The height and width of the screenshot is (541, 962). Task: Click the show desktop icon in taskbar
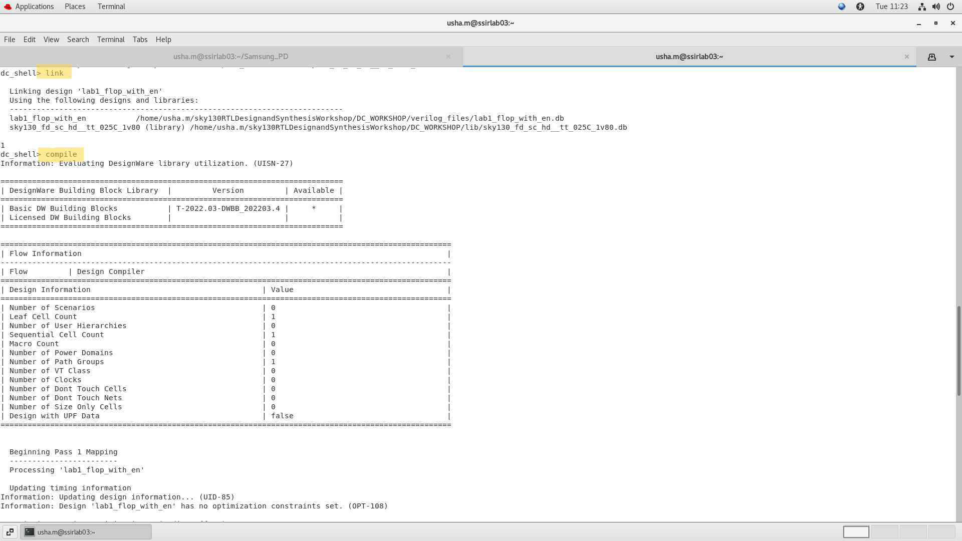pyautogui.click(x=10, y=532)
